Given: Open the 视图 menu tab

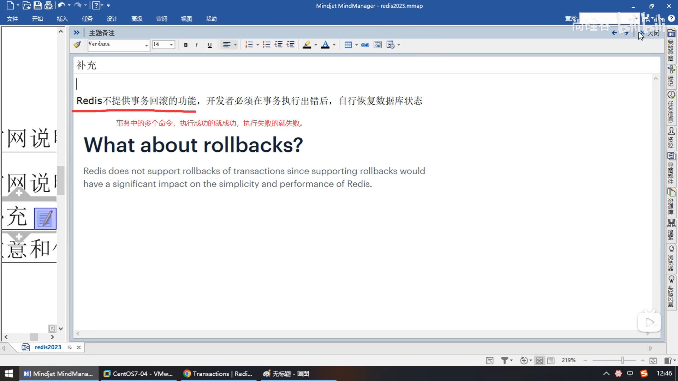Looking at the screenshot, I should coord(186,19).
